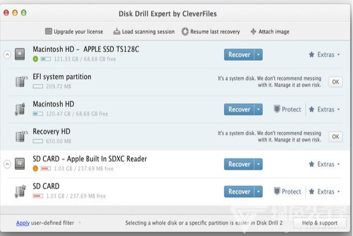Click the Macintosh HD APPLE SSD drive icon
This screenshot has height=236, width=353.
tap(20, 54)
